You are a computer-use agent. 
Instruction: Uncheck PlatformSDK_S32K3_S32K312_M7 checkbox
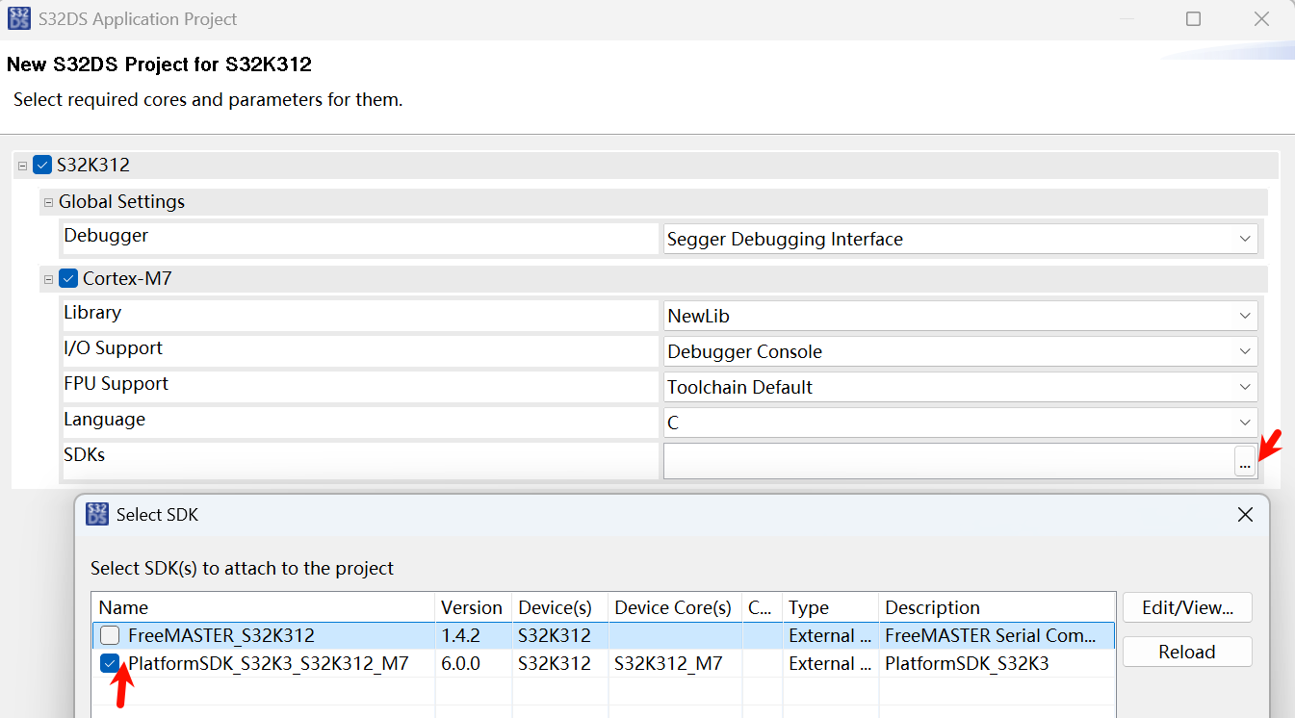click(111, 663)
